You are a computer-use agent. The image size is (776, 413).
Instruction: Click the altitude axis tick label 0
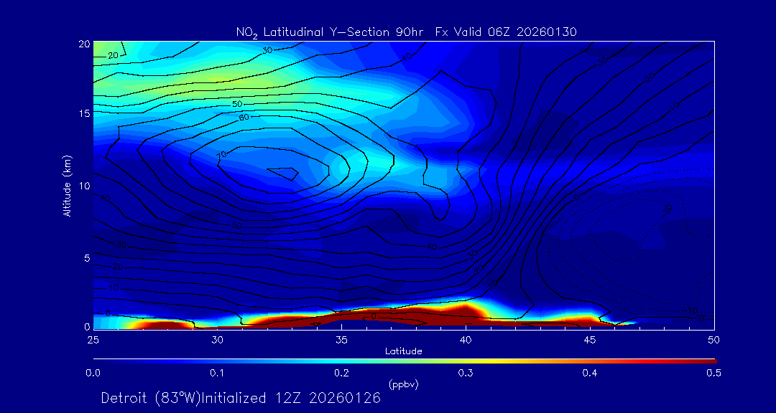click(87, 326)
